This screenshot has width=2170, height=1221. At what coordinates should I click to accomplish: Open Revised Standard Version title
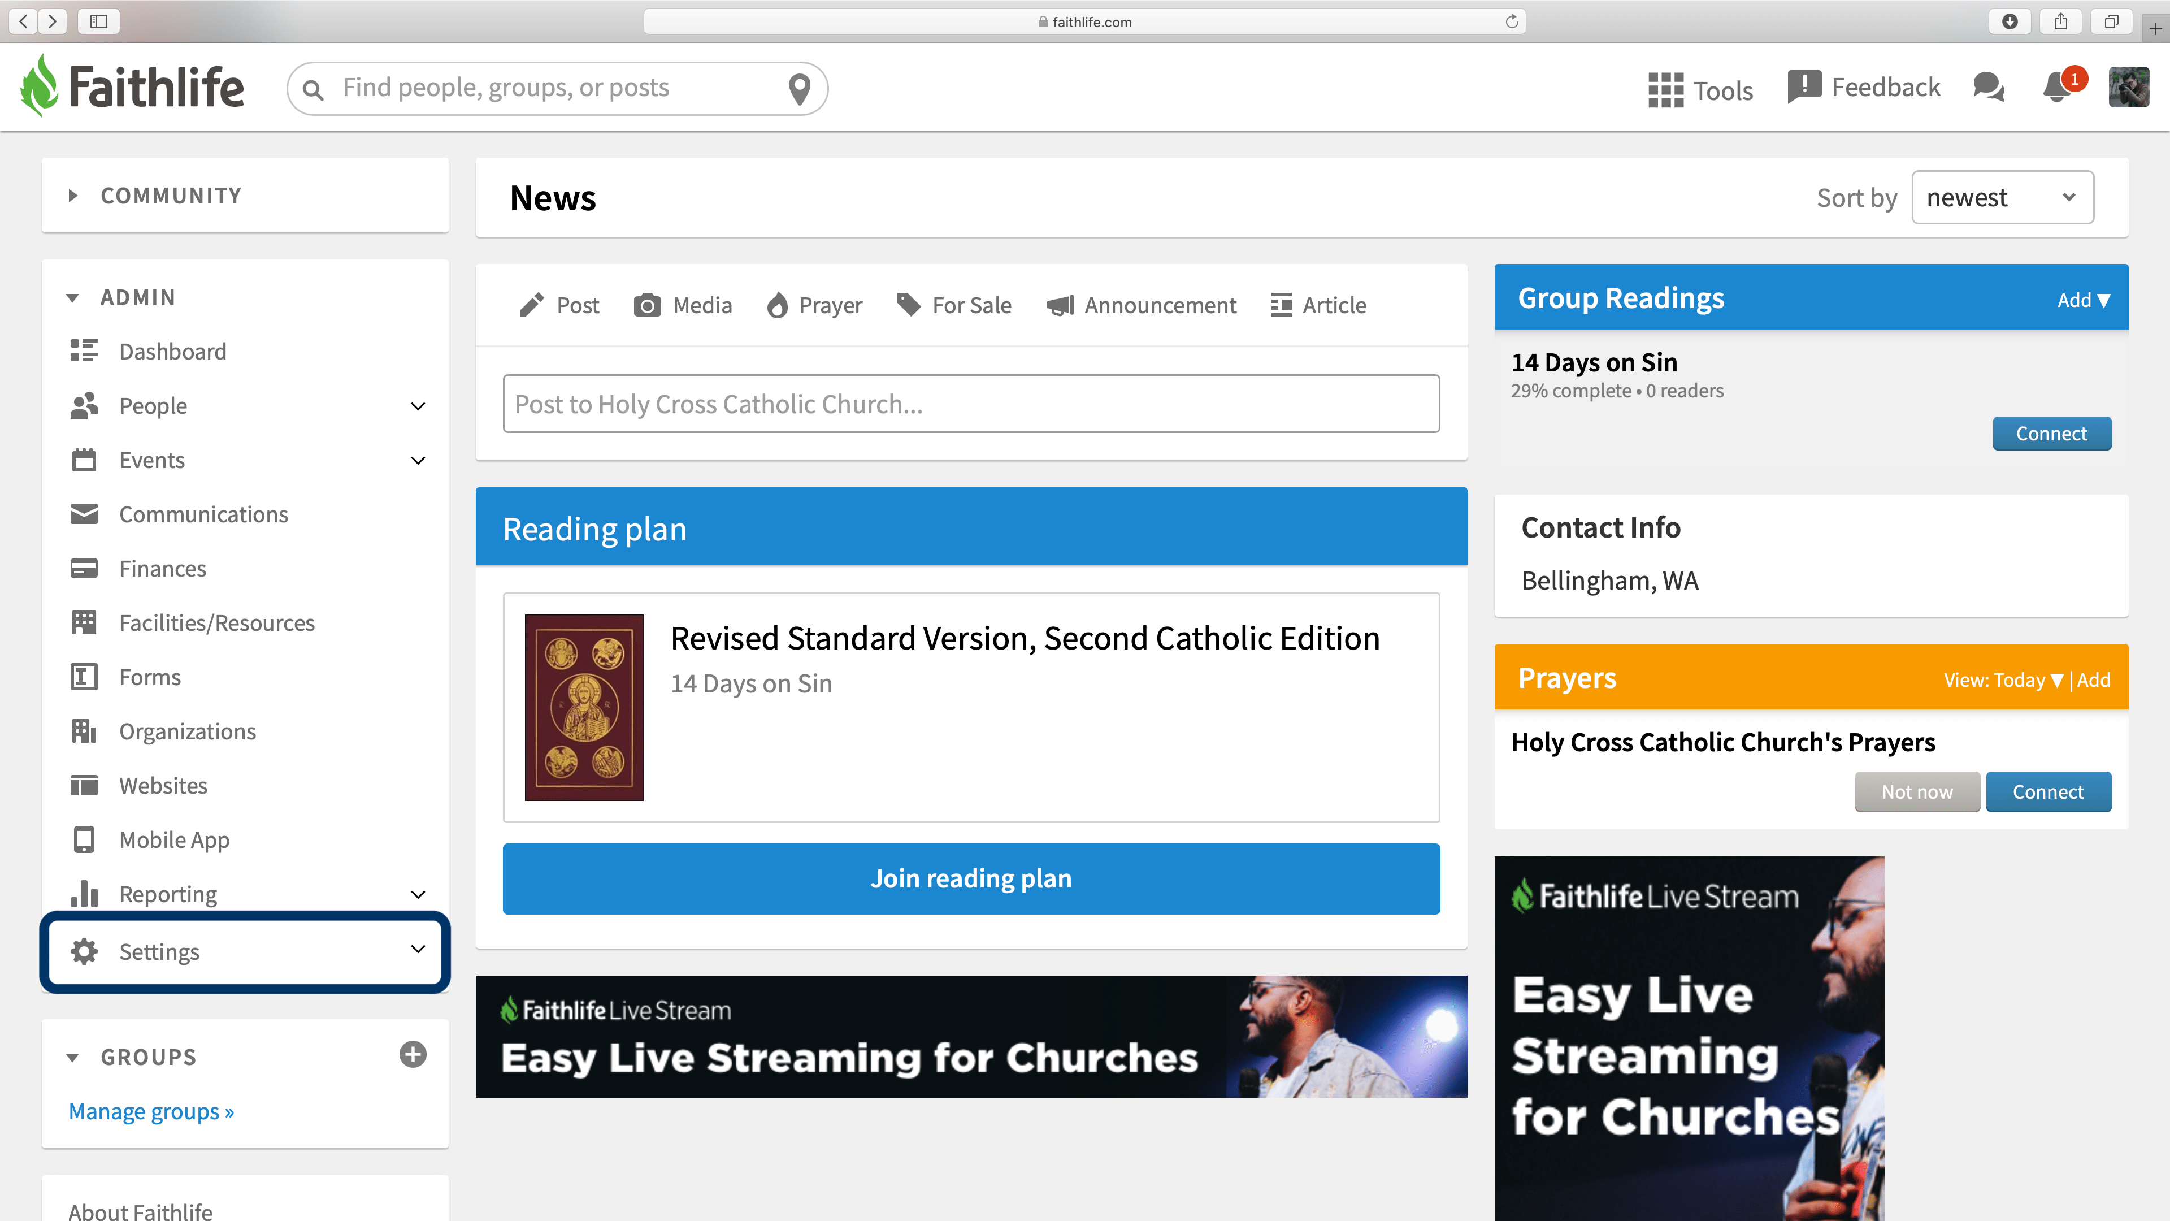[x=1025, y=638]
